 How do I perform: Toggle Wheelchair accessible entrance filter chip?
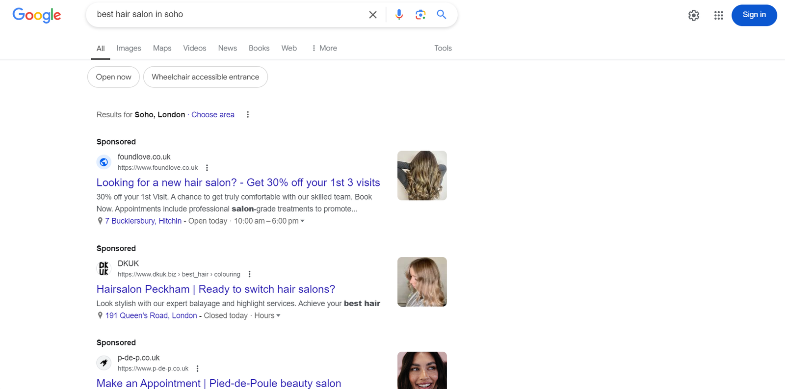[x=206, y=77]
